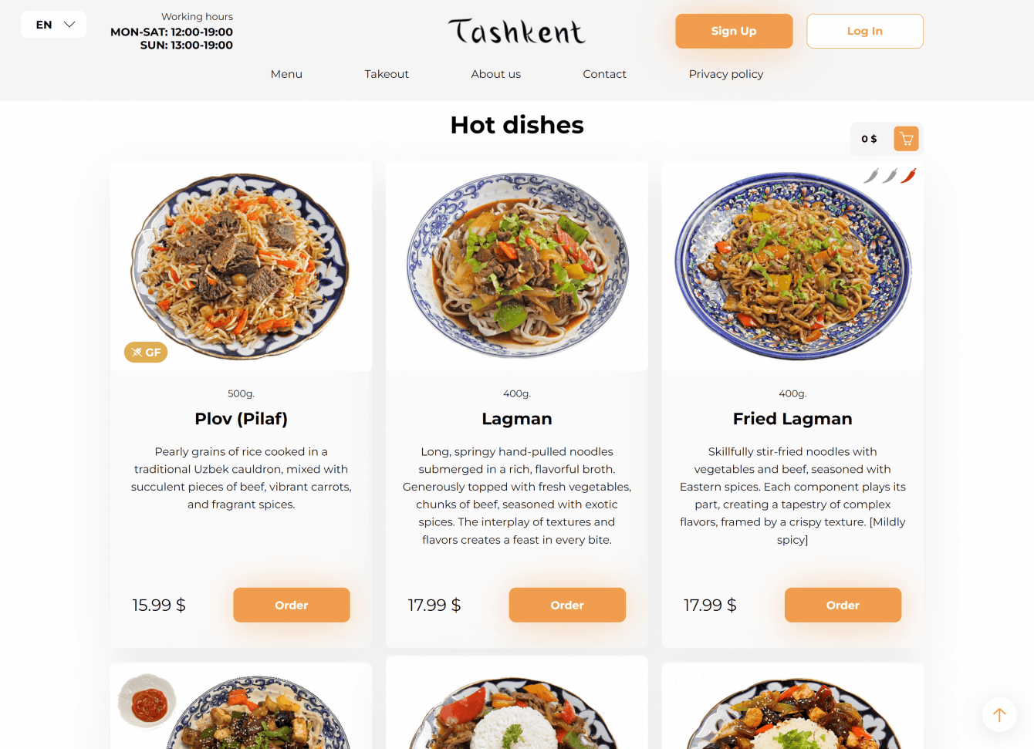Click the GF gluten-free badge on Plov
1034x749 pixels.
pyautogui.click(x=146, y=353)
